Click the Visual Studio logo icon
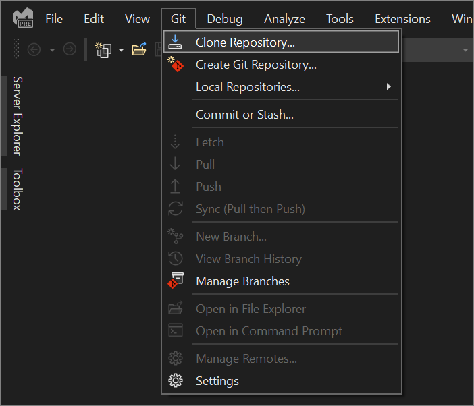The height and width of the screenshot is (406, 474). [x=23, y=19]
